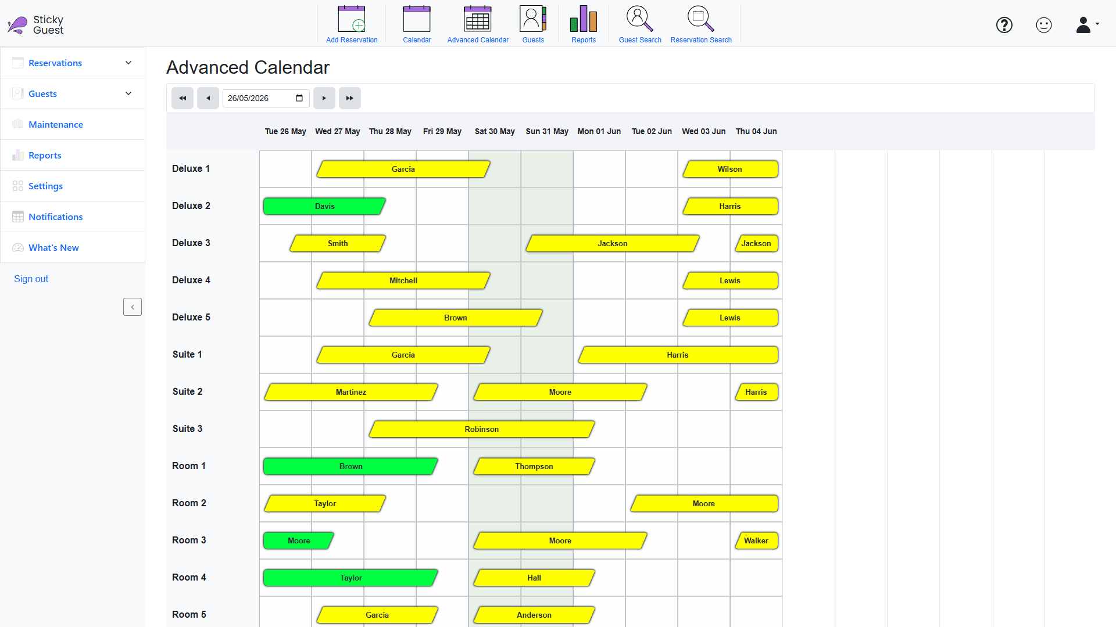The width and height of the screenshot is (1116, 627).
Task: Open the help question mark icon
Action: (1004, 25)
